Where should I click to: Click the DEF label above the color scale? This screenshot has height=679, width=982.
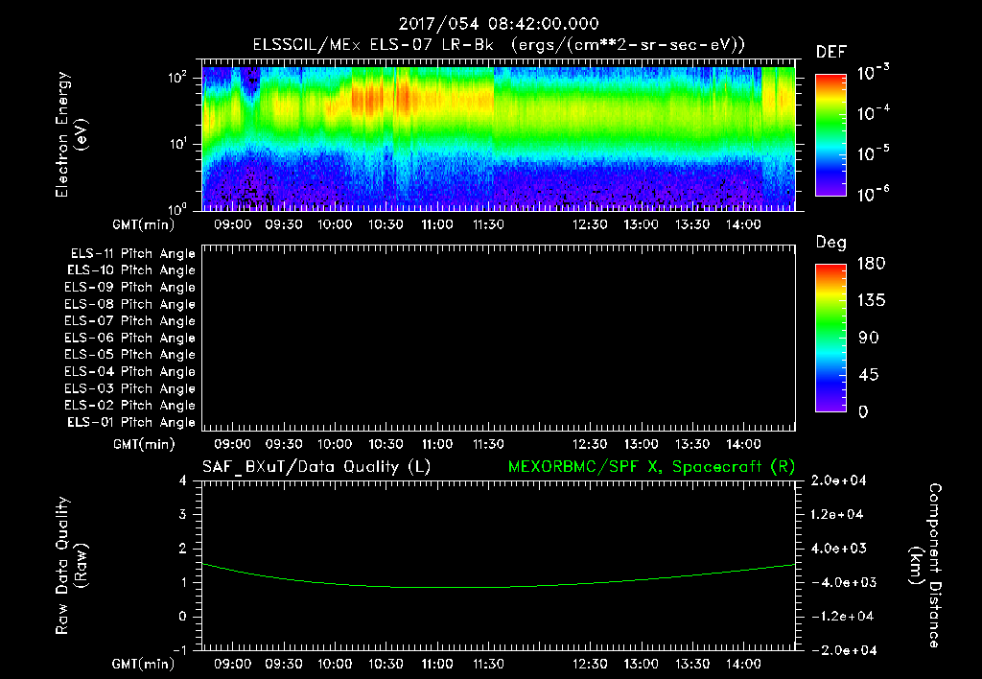[x=831, y=53]
